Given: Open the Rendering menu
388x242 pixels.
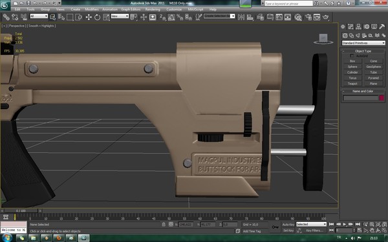Looking at the screenshot, I should tap(153, 10).
